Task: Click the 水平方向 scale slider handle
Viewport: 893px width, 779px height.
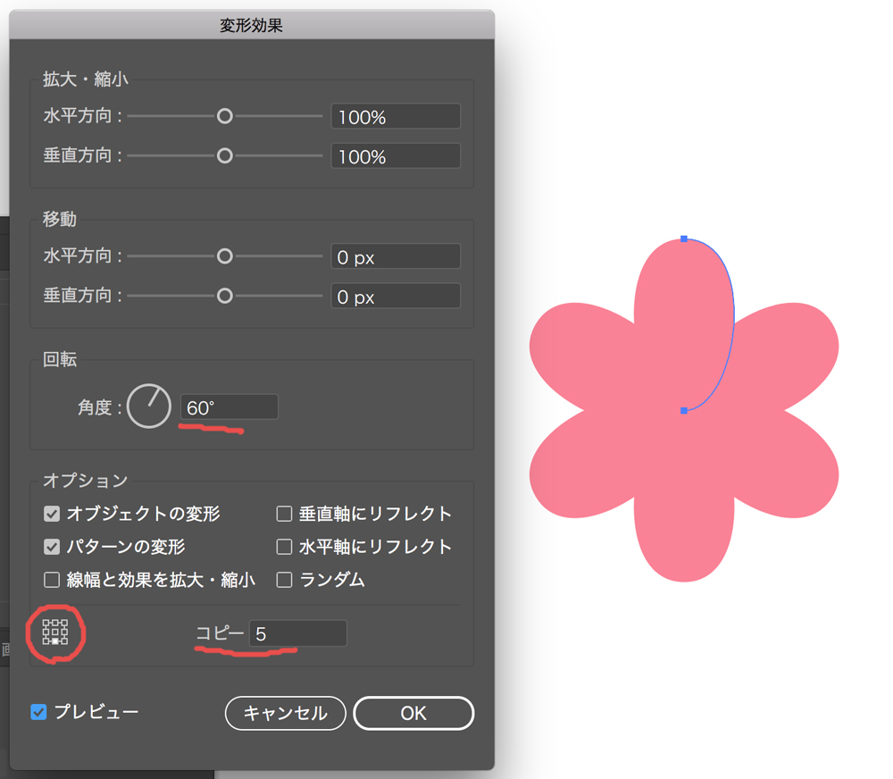Action: 224,116
